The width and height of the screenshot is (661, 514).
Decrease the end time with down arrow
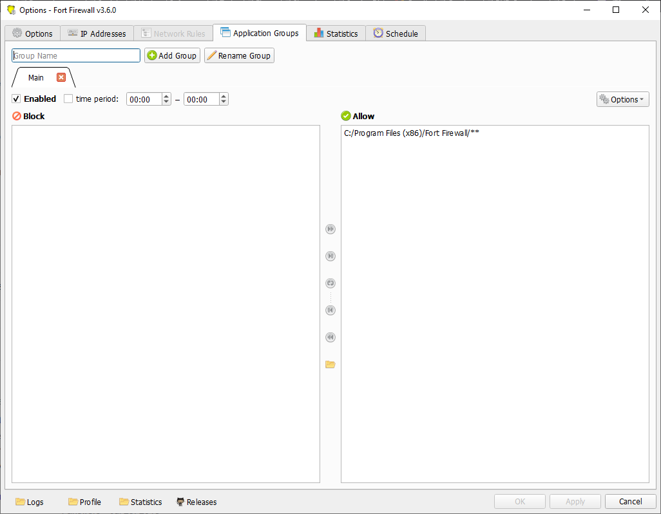(x=224, y=102)
